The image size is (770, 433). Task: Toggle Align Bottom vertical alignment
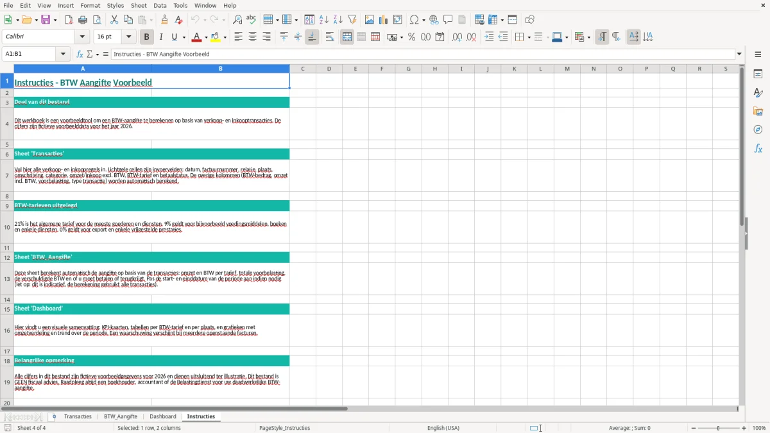coord(312,37)
